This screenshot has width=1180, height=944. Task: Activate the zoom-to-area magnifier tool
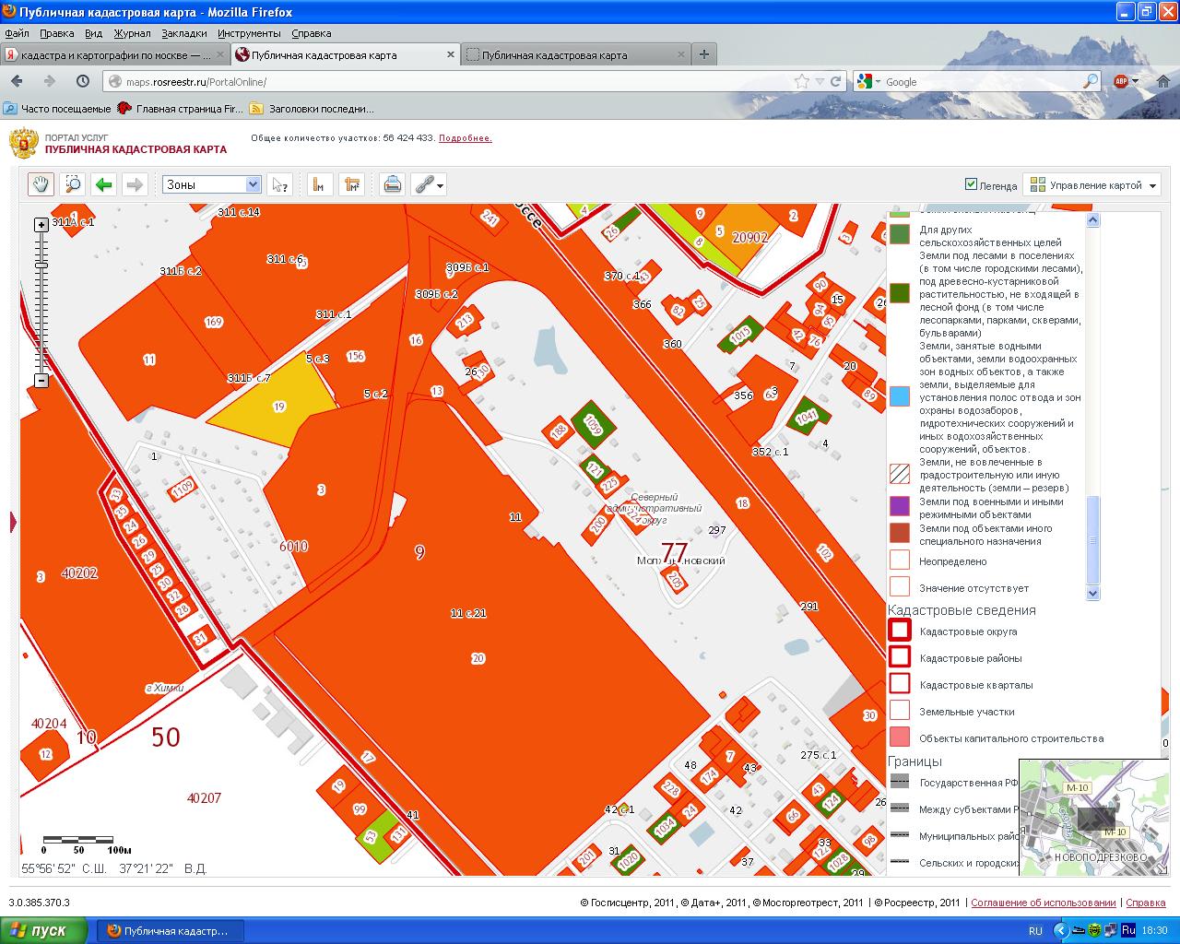(72, 184)
